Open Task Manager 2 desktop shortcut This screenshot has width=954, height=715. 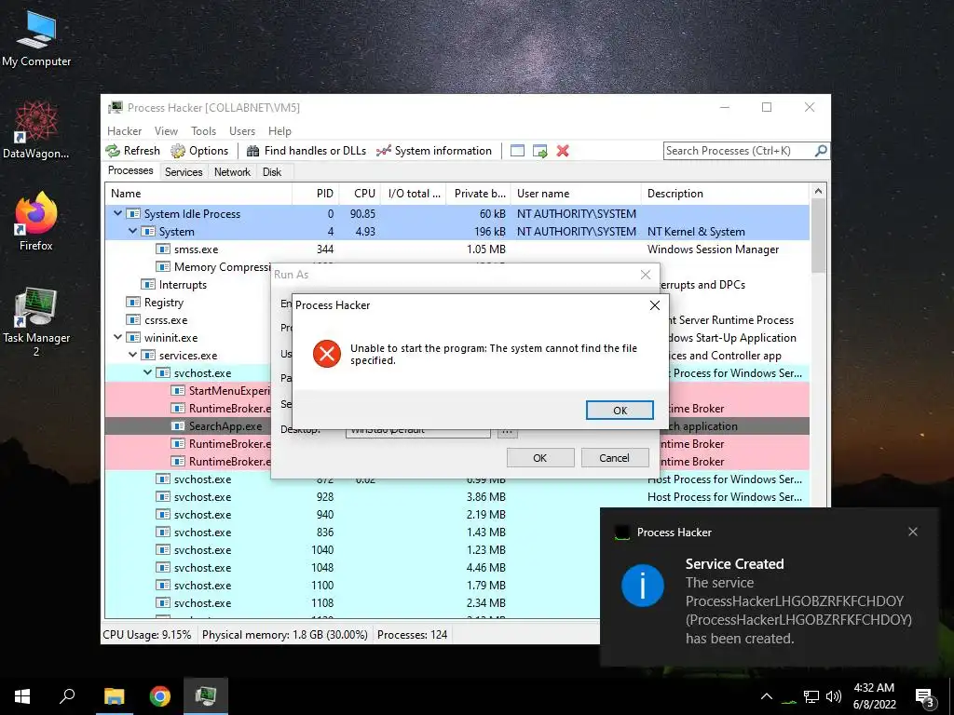coord(36,322)
